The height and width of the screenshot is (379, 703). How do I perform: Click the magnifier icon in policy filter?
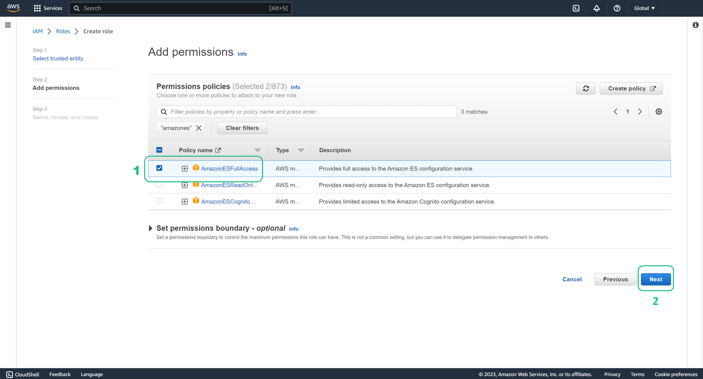[164, 112]
